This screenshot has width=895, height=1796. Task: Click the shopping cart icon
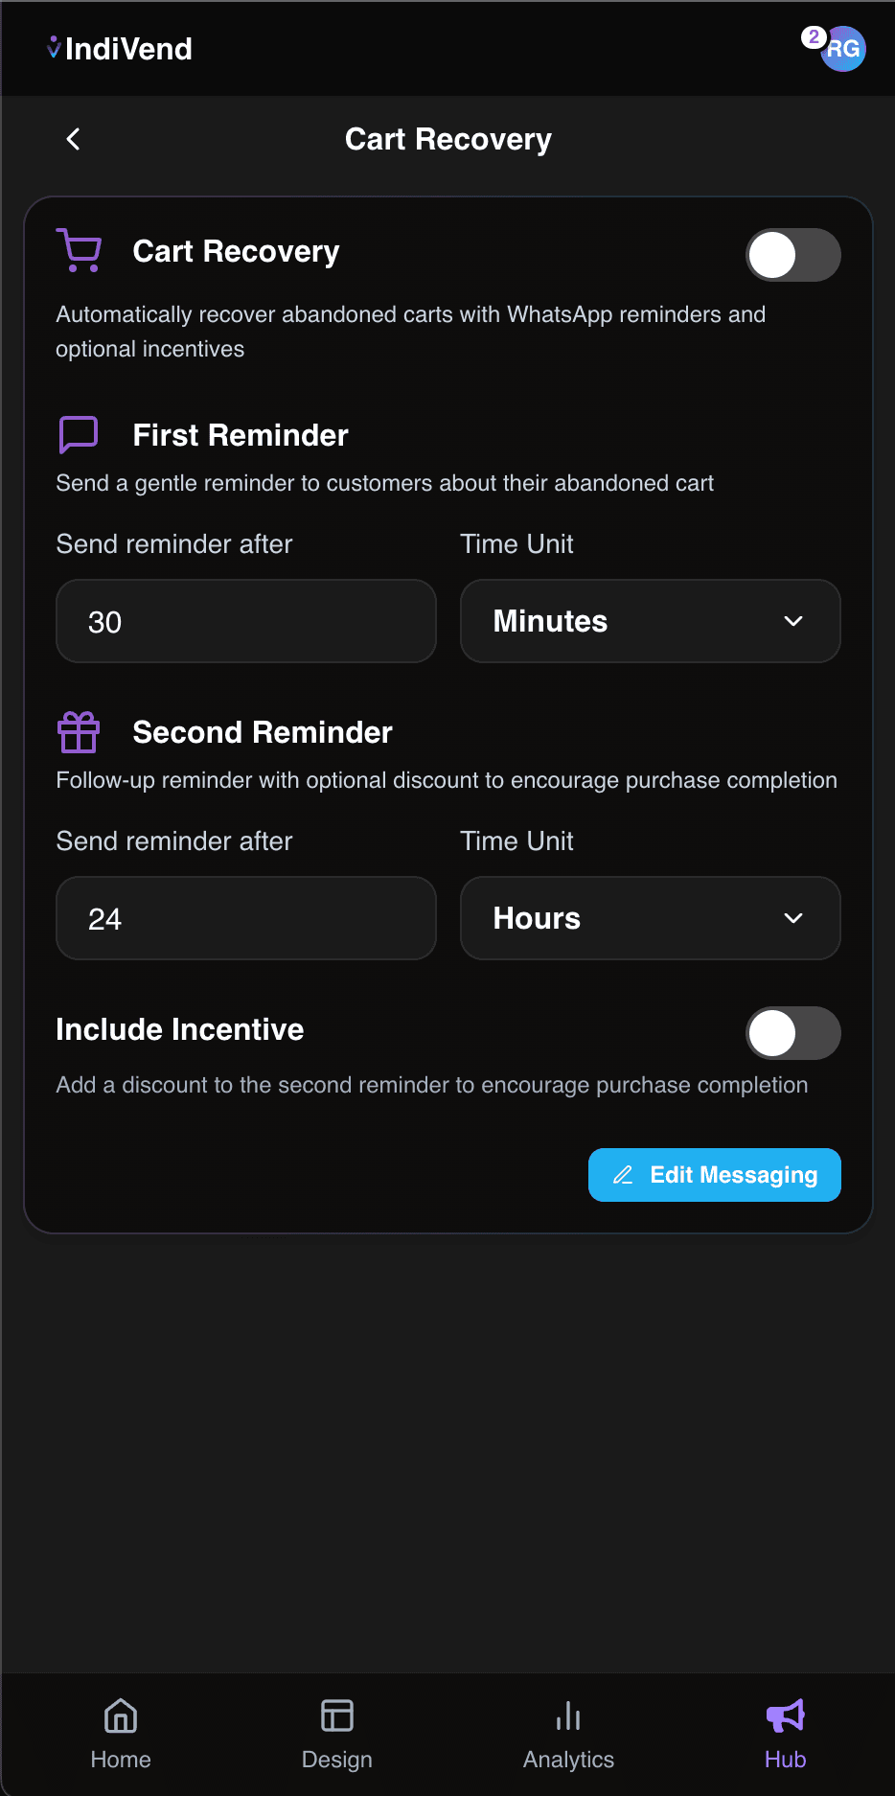pyautogui.click(x=79, y=251)
